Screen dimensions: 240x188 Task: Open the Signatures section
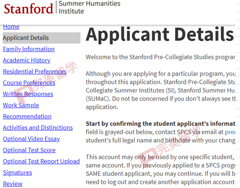pyautogui.click(x=17, y=173)
